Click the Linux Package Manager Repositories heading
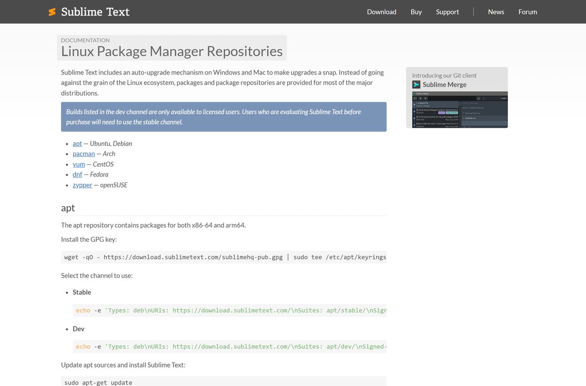The height and width of the screenshot is (386, 586). tap(172, 51)
